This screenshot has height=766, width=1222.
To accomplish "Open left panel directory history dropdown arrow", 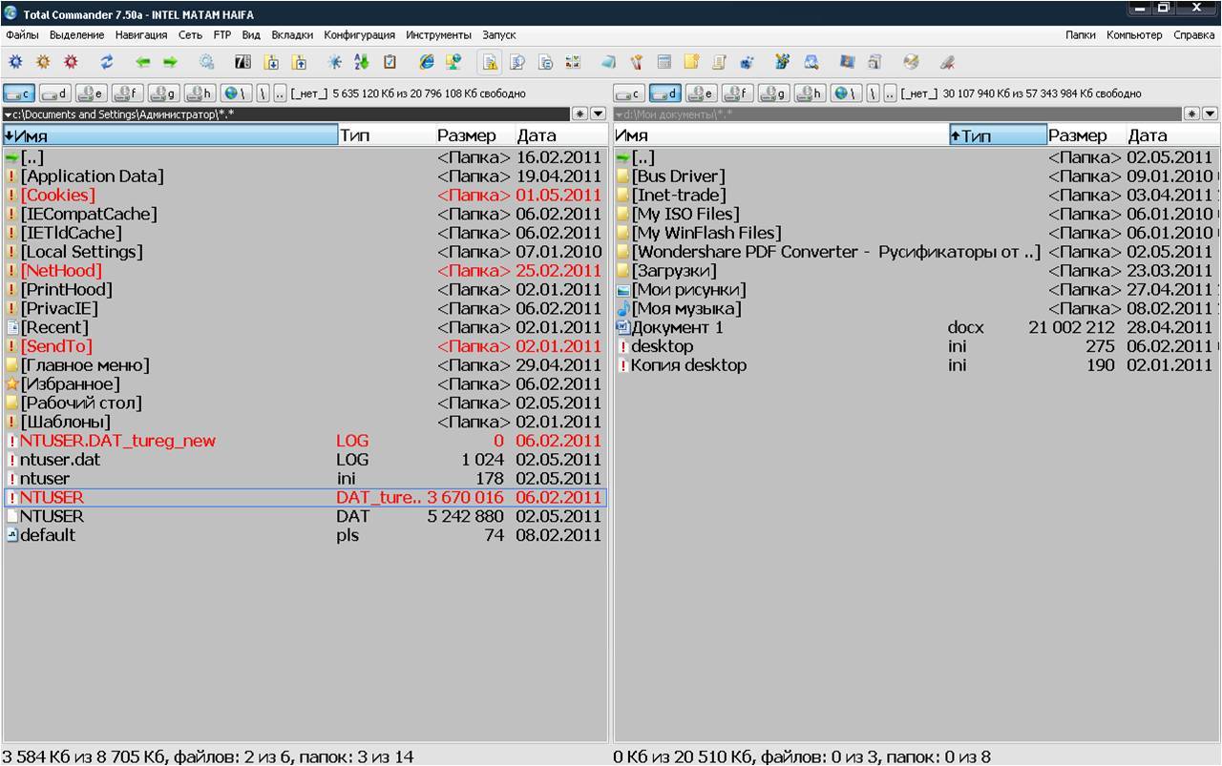I will pyautogui.click(x=598, y=114).
